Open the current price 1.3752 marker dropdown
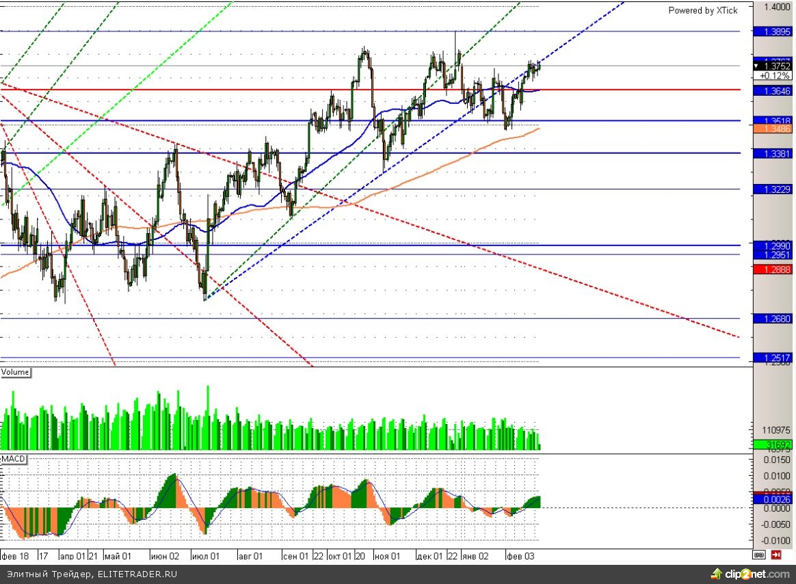796x584 pixels. (756, 66)
